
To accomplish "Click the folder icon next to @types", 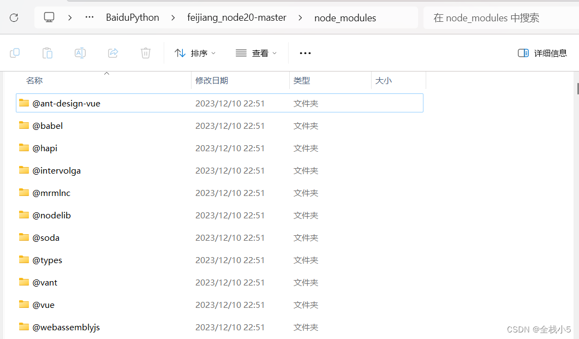I will coord(24,260).
